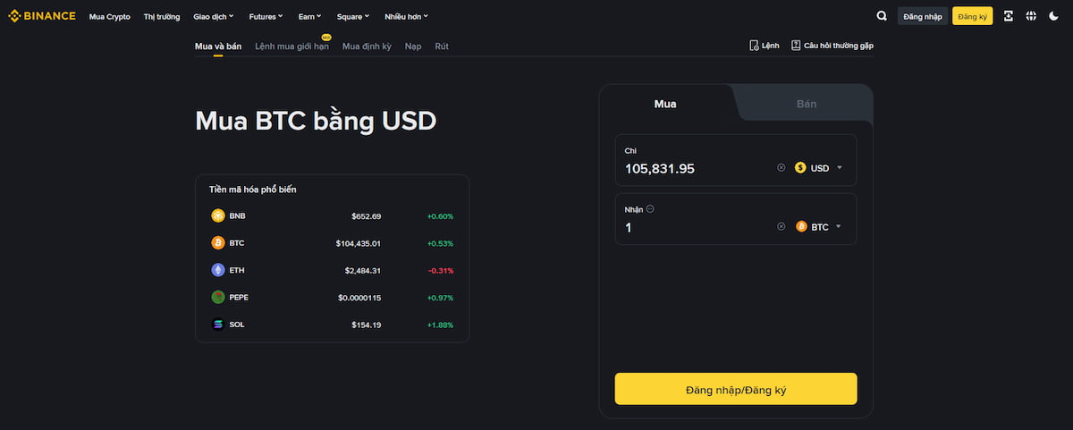1073x430 pixels.
Task: Open Thị trường in top navigation
Action: coord(162,16)
